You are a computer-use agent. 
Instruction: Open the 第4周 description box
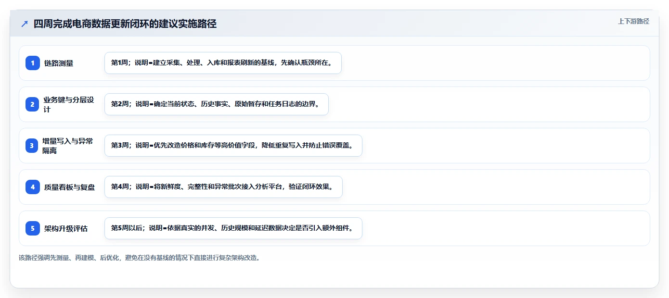pyautogui.click(x=223, y=187)
